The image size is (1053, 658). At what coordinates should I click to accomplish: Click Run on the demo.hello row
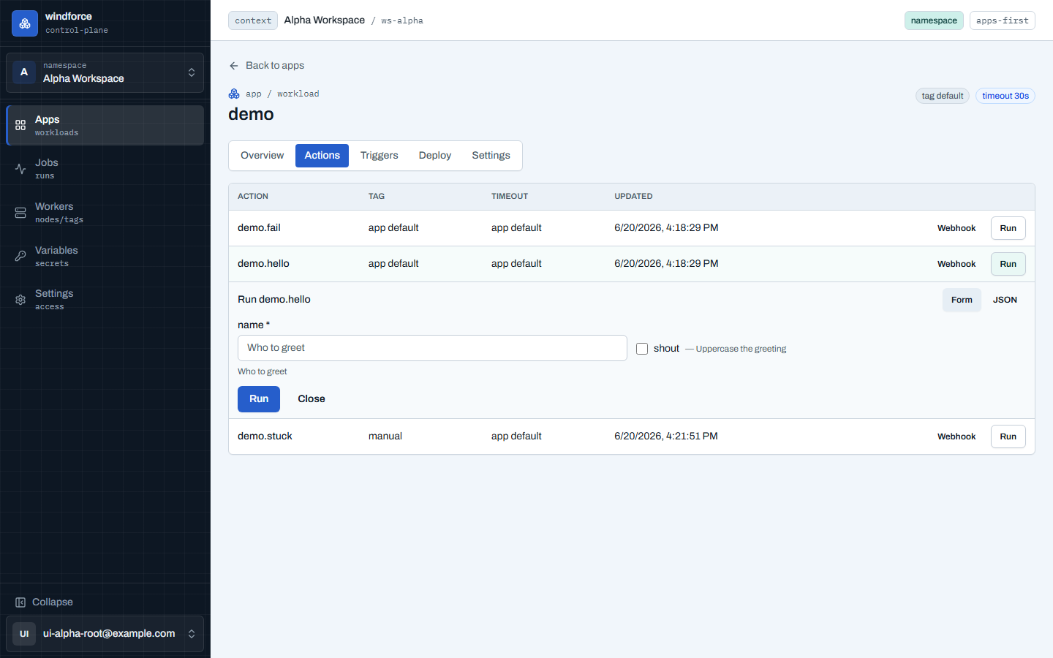pos(1008,264)
